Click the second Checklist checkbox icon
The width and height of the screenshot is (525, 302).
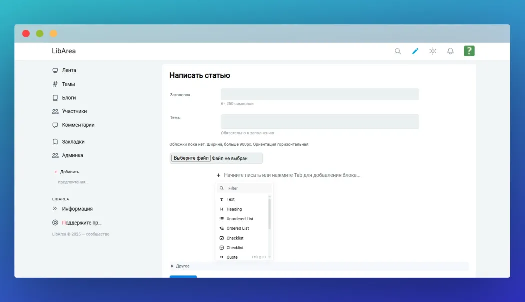click(x=221, y=248)
